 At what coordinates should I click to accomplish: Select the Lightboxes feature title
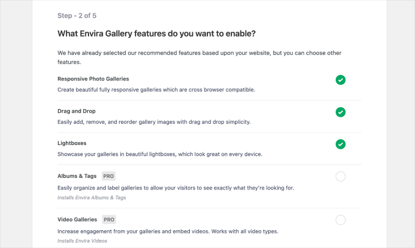point(71,143)
